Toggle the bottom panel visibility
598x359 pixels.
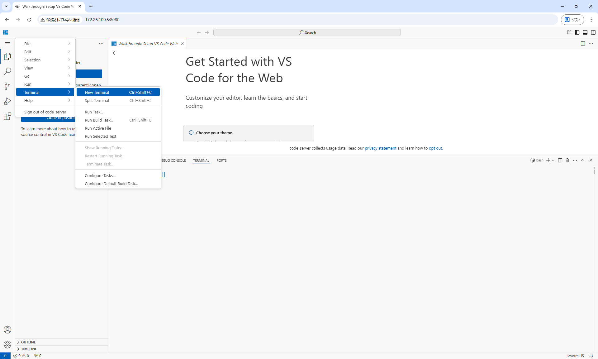tap(585, 32)
